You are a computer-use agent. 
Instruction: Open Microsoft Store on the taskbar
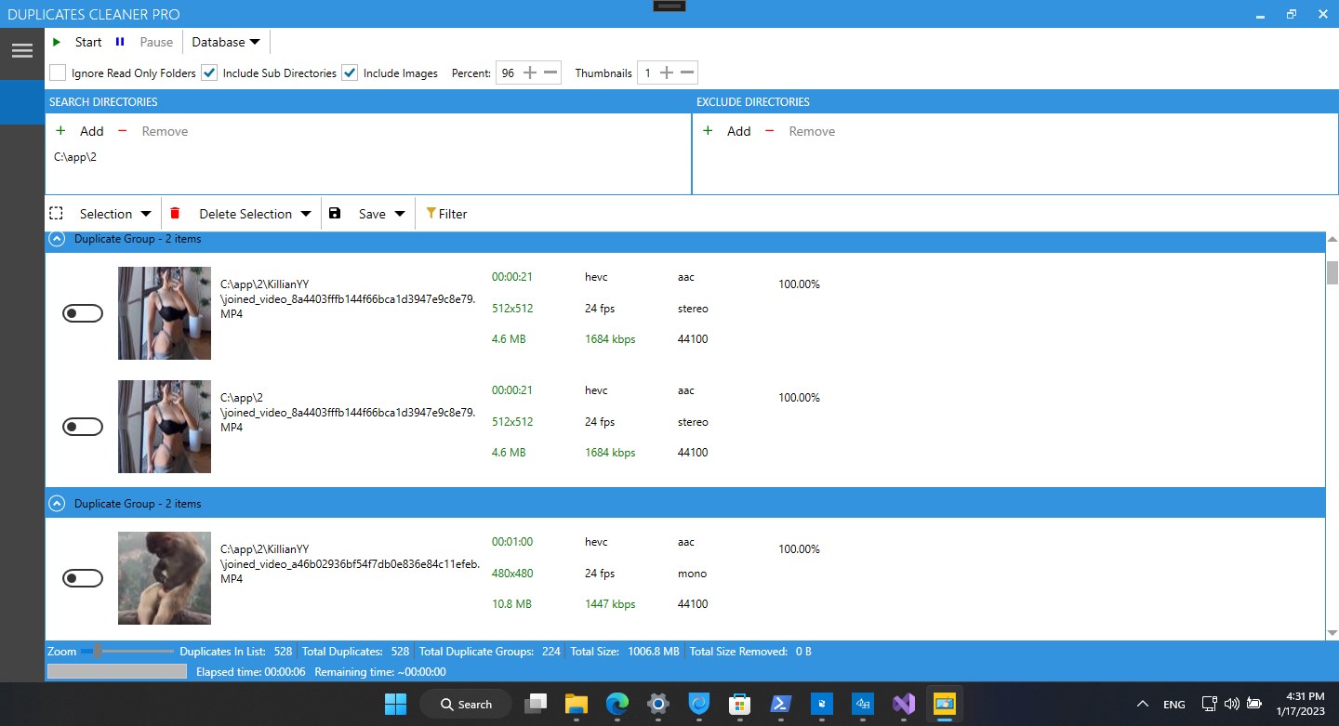(x=740, y=704)
